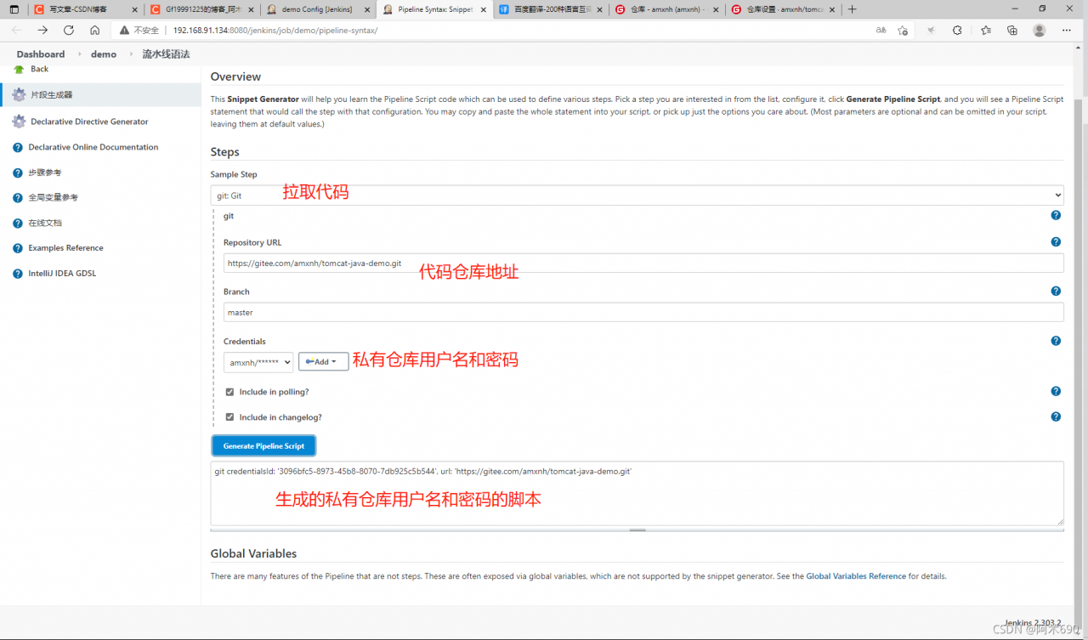Viewport: 1088px width, 640px height.
Task: Open the favorites list icon
Action: [x=985, y=30]
